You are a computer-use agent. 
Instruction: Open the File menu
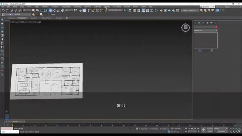(3, 7)
